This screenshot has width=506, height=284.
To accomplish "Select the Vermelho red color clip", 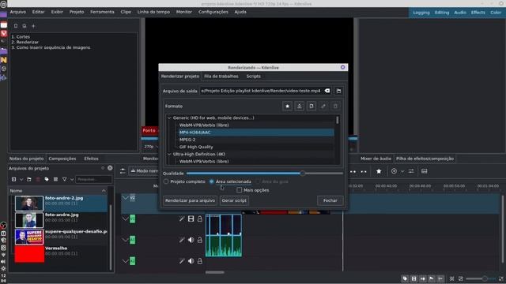I will [61, 254].
